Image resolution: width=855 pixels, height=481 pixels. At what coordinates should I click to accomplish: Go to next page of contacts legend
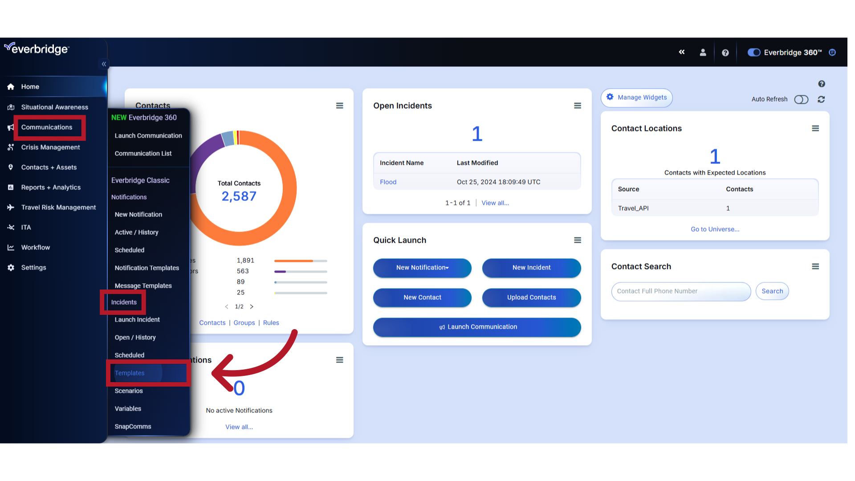(x=252, y=306)
